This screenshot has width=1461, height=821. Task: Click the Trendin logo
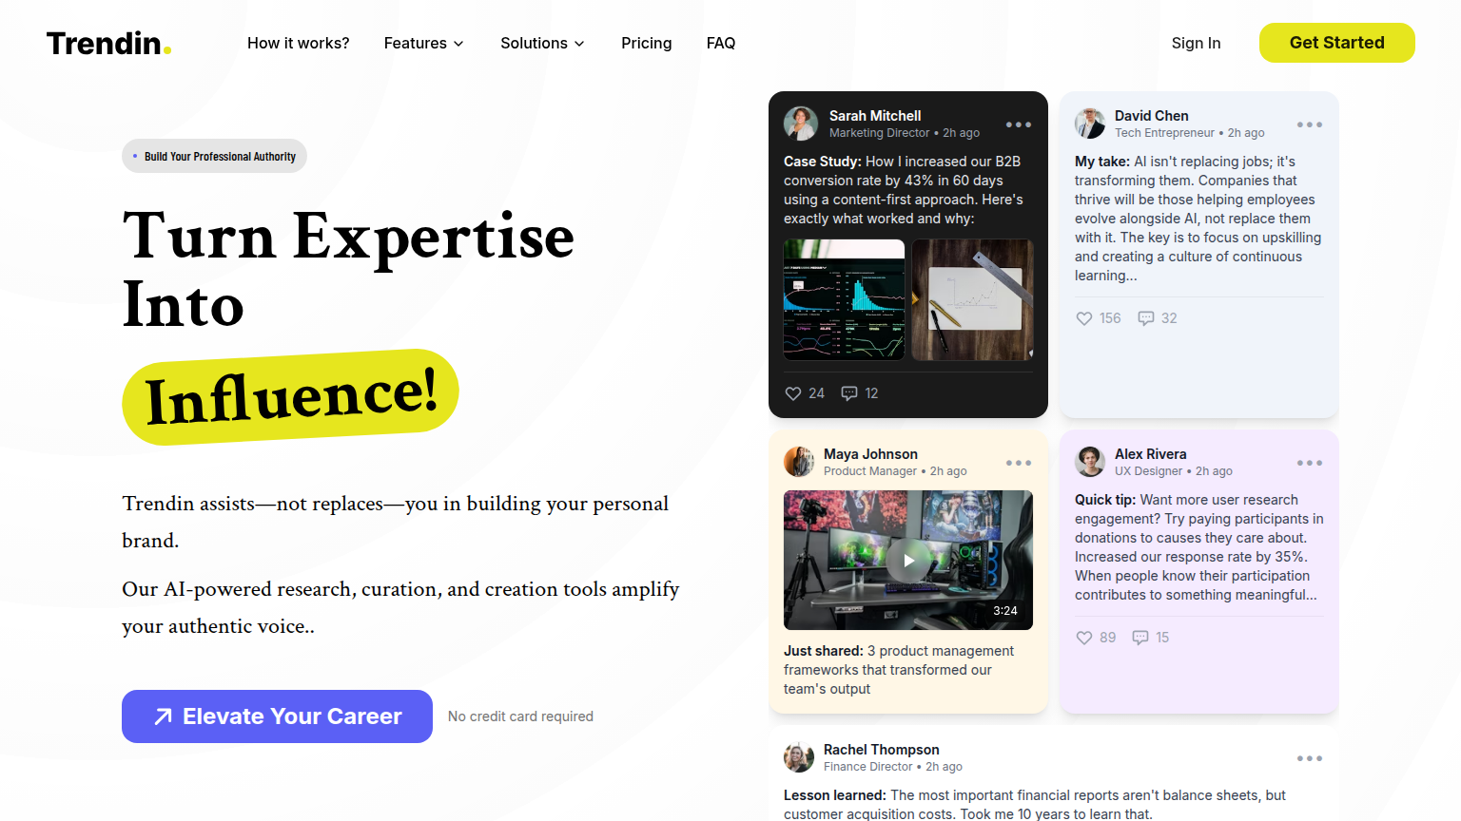tap(108, 43)
